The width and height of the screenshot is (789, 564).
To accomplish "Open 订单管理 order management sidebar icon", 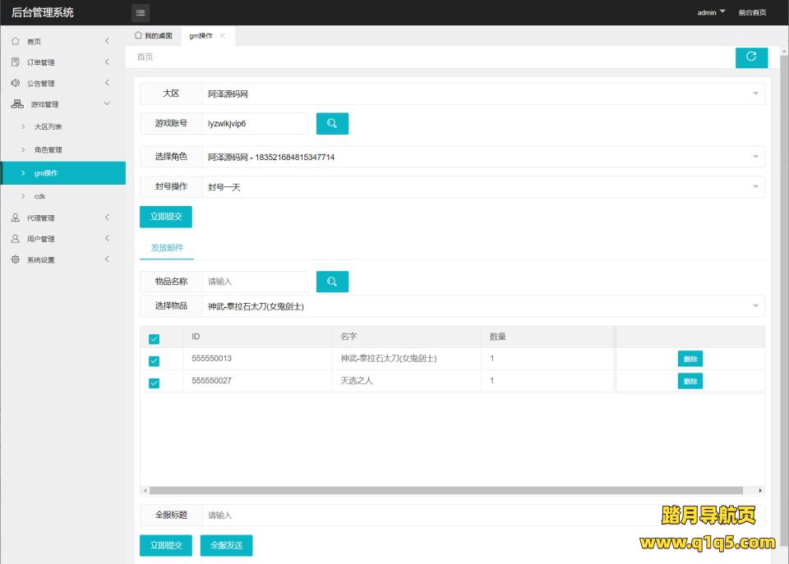I will click(x=16, y=62).
